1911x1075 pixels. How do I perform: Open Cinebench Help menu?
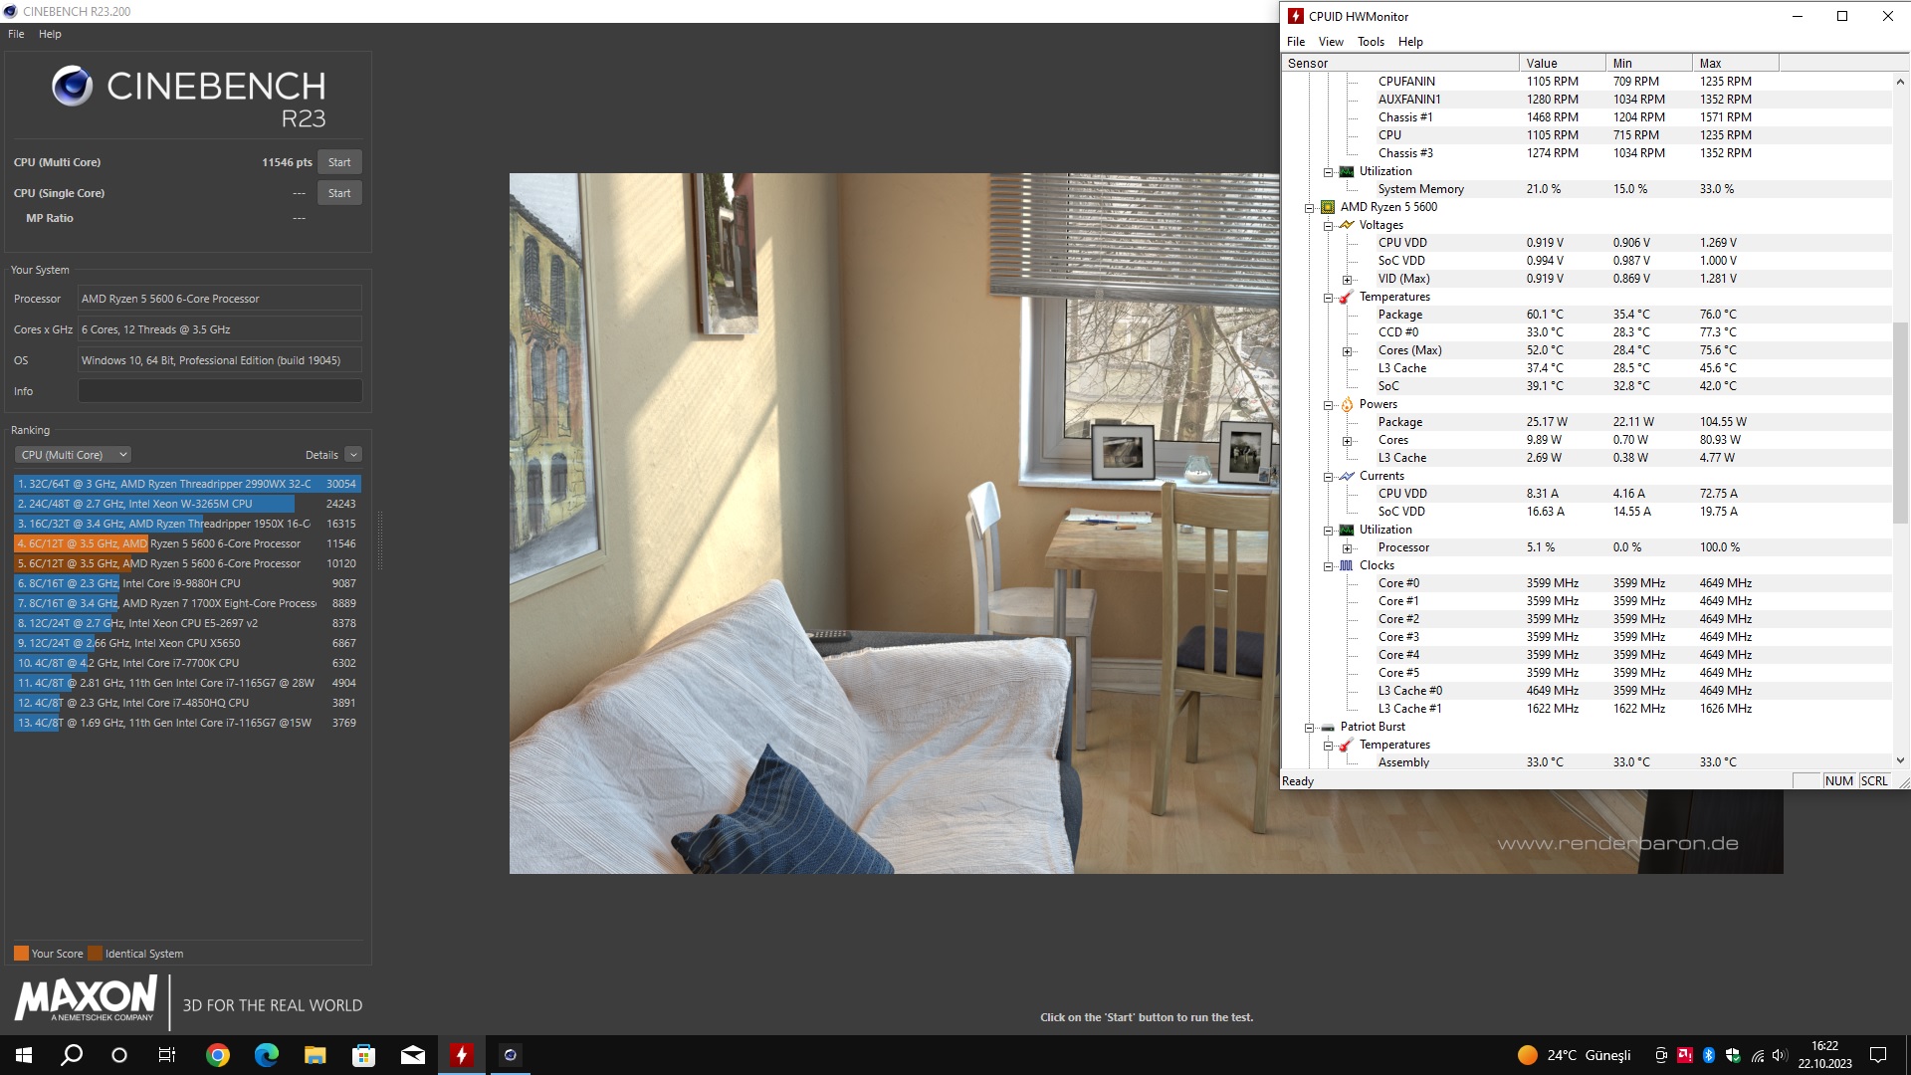(50, 34)
